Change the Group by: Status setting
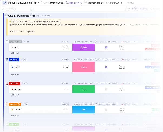 (140, 9)
